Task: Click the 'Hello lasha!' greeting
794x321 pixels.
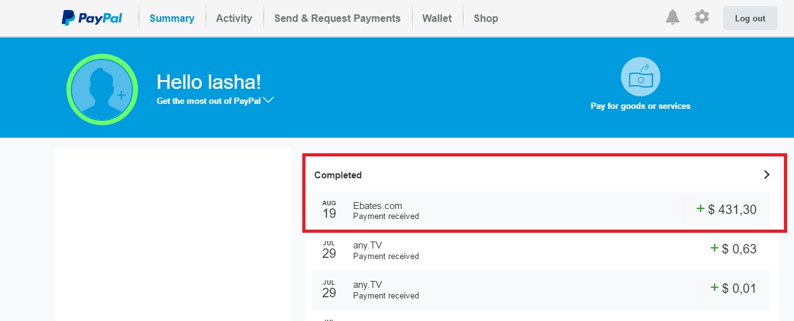Action: pyautogui.click(x=208, y=82)
